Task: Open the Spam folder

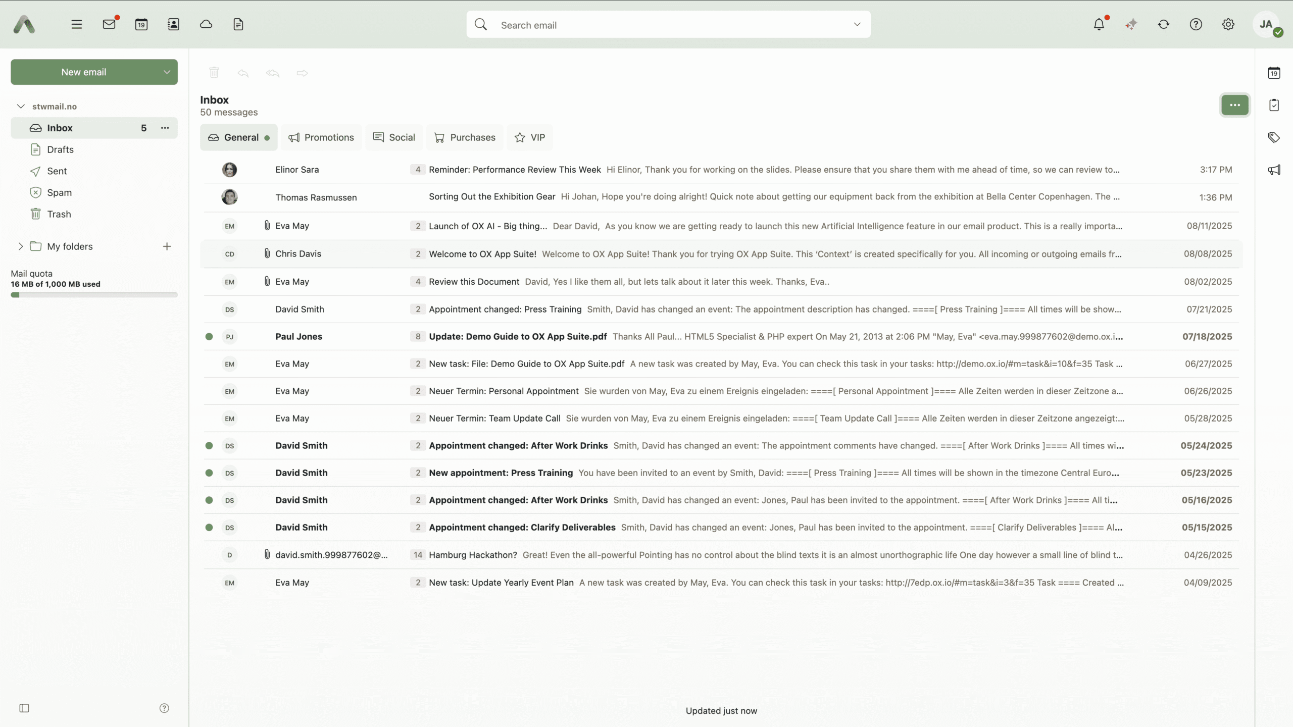Action: 59,192
